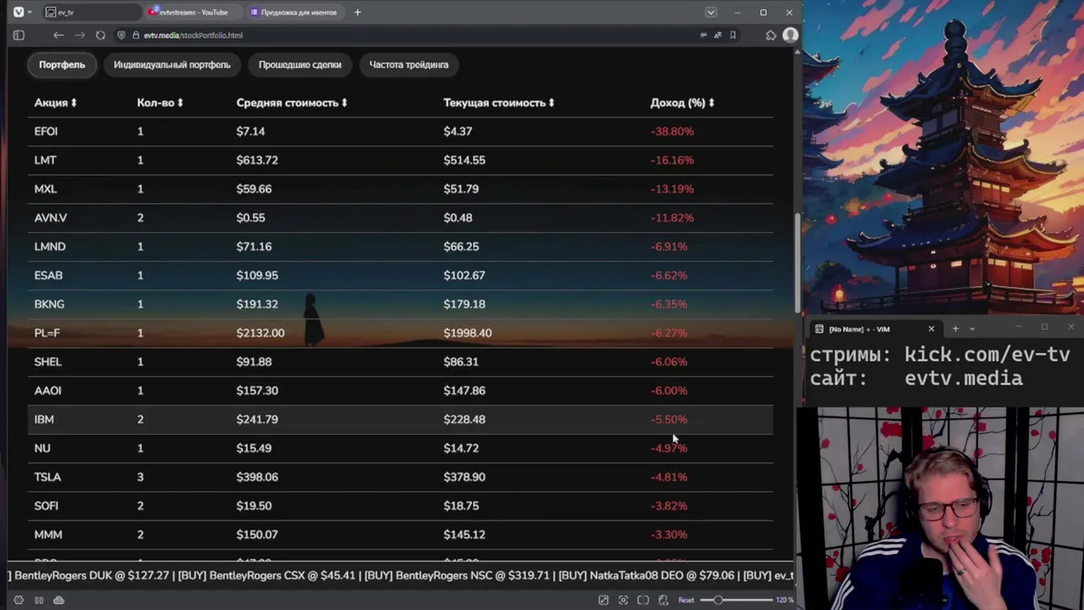
Task: Click the cloud sync icon
Action: tap(58, 600)
